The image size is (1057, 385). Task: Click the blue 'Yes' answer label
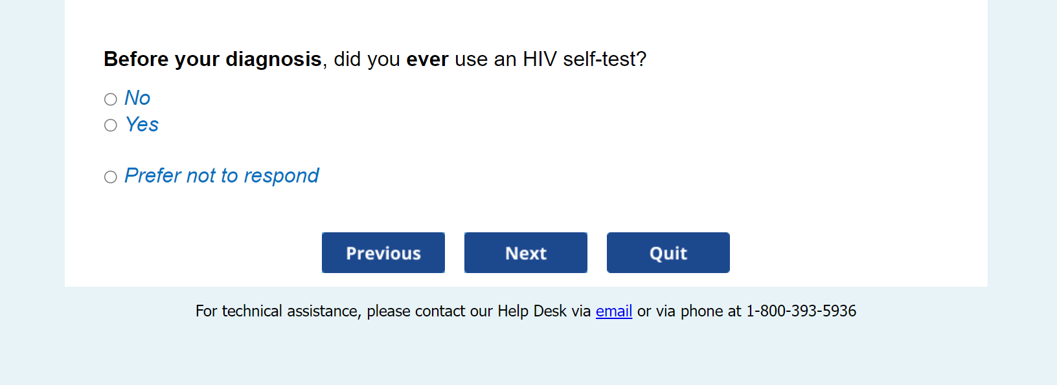[142, 124]
